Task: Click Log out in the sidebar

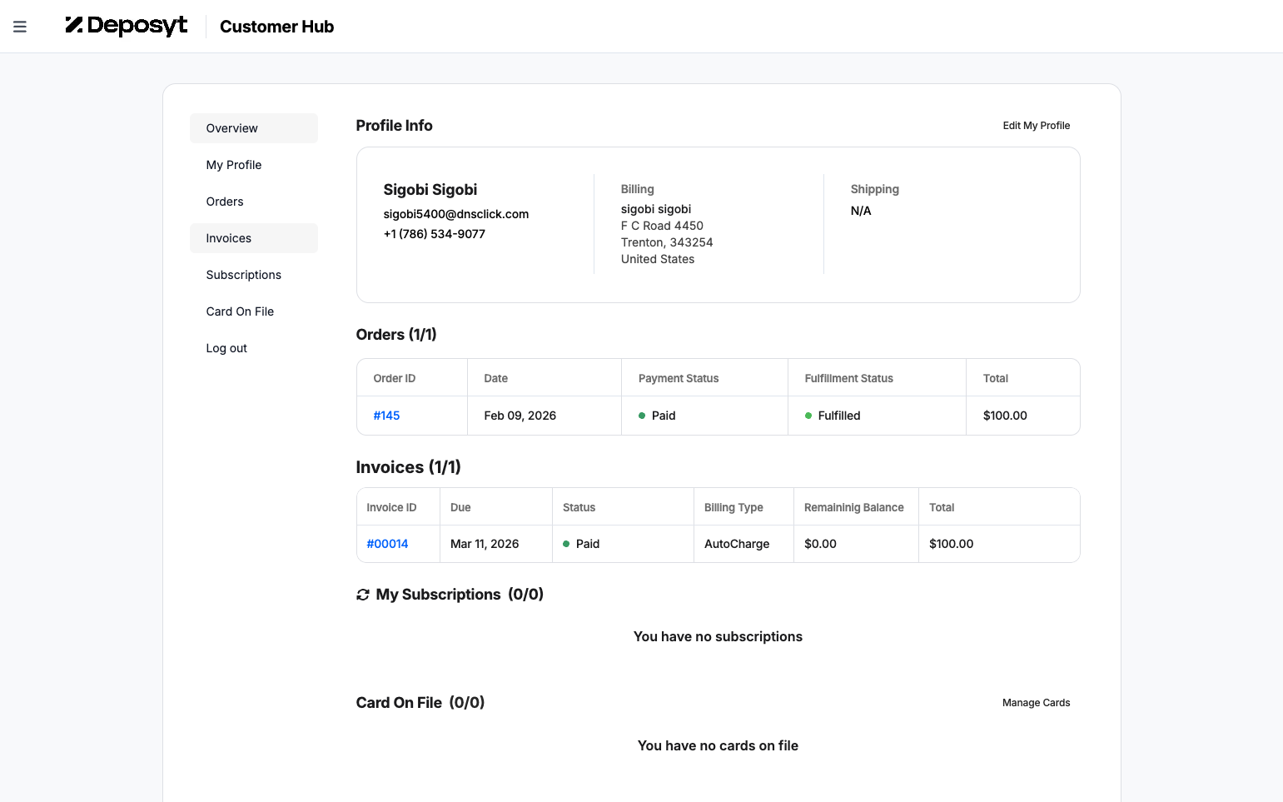Action: coord(254,348)
